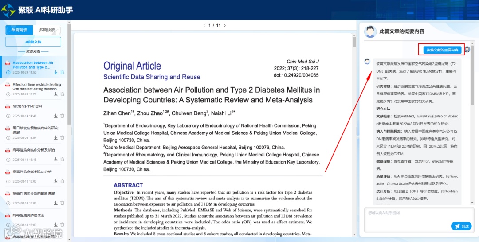Download the Association between Air Pollution document

point(56,72)
